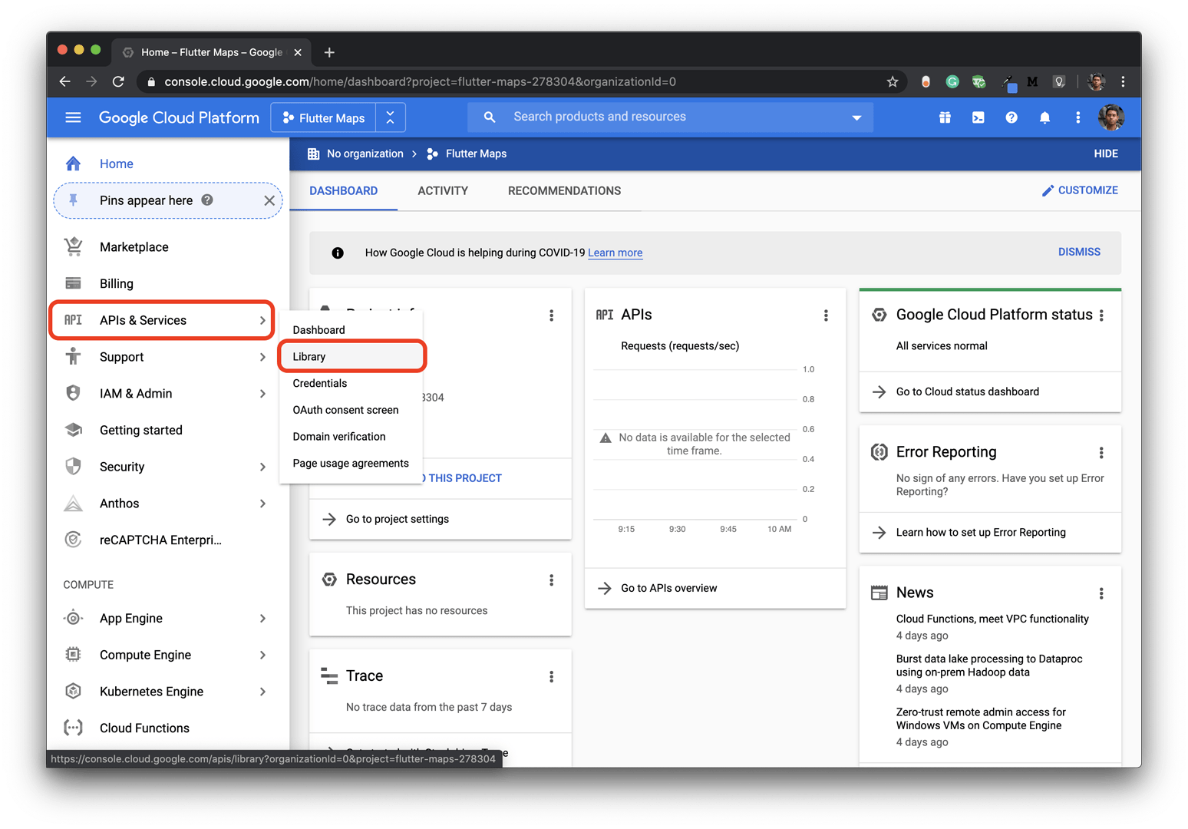This screenshot has height=829, width=1188.
Task: Click the gift icon in top bar
Action: 945,117
